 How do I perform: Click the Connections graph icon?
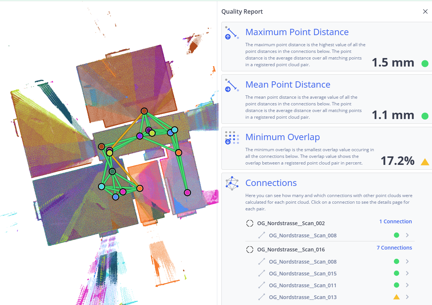232,183
